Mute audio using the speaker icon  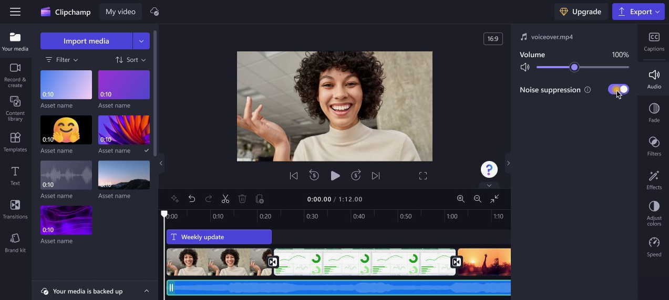pyautogui.click(x=524, y=67)
